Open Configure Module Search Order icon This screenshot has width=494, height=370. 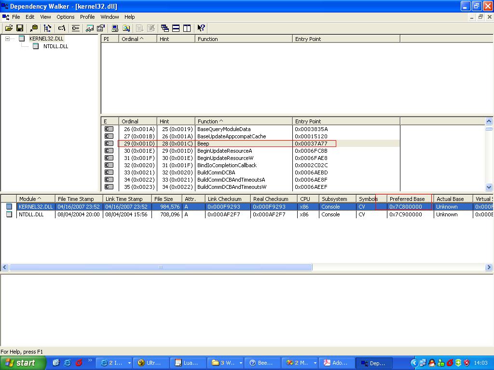coord(126,28)
